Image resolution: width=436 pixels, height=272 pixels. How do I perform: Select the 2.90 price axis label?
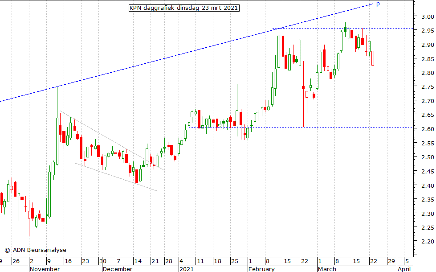[x=428, y=45]
